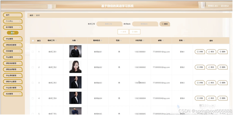Click 首页 in the breadcrumb

[31, 15]
